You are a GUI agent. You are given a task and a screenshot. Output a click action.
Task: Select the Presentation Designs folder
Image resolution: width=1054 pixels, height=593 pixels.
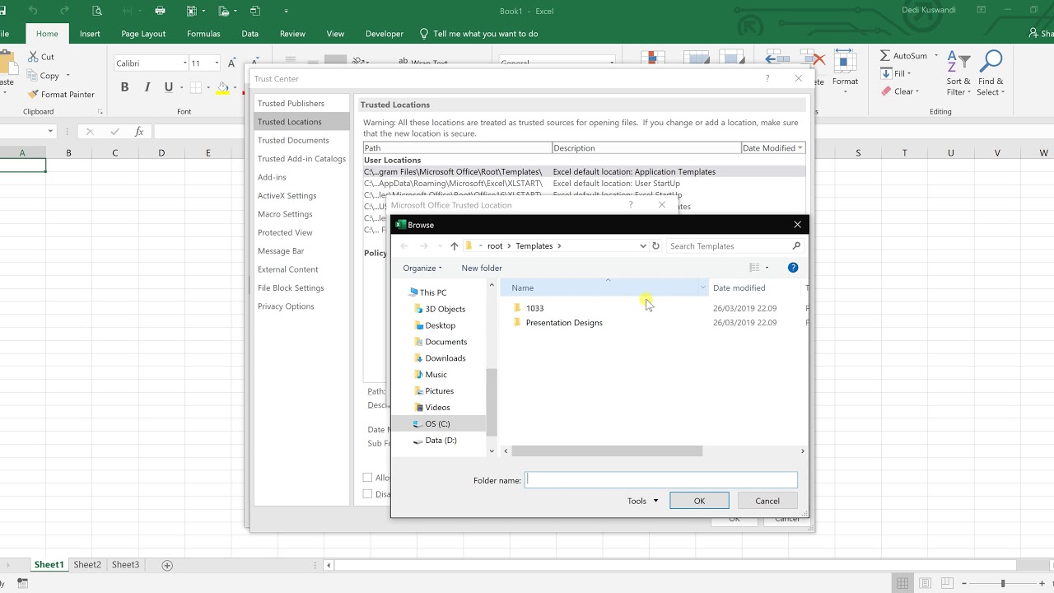point(564,323)
